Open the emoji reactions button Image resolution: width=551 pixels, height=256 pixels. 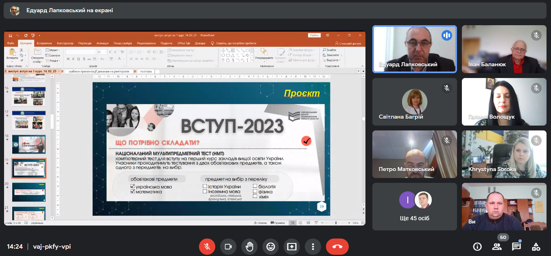tap(271, 247)
